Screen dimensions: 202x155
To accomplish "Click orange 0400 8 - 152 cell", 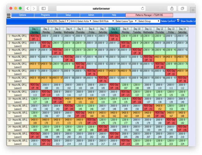I will 160,107.
